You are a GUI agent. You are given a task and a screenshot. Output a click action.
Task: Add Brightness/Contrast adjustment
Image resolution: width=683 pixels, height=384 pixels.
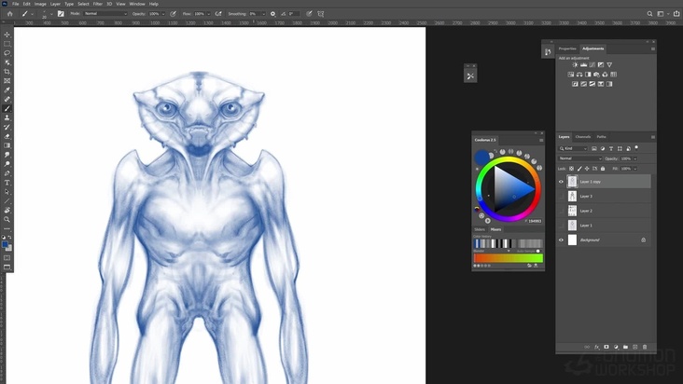575,65
